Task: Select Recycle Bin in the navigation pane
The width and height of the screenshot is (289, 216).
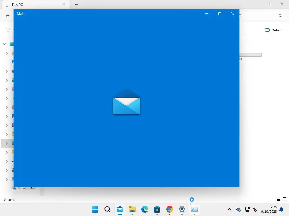Action: 26,188
